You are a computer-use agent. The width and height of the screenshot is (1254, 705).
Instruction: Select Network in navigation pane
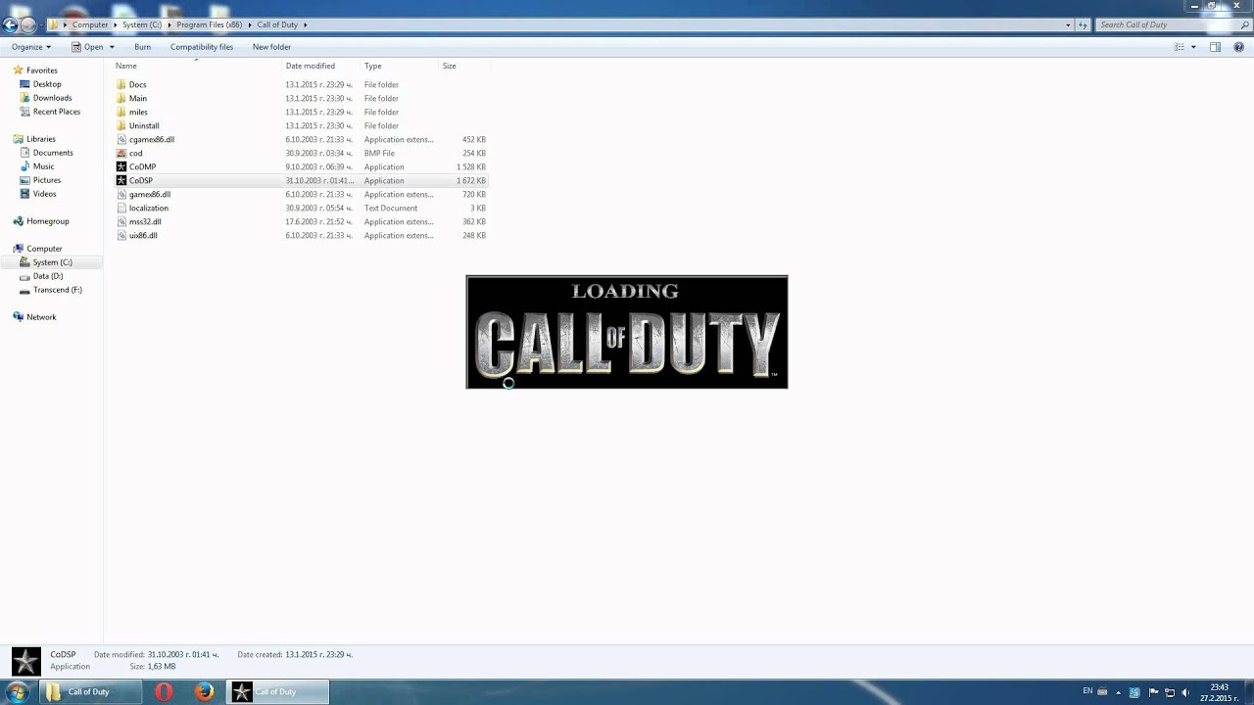(x=41, y=317)
